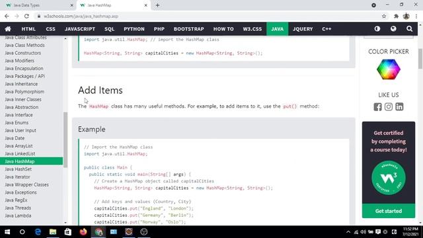Open the globe translate icon
Image resolution: width=423 pixels, height=238 pixels.
pos(393,28)
